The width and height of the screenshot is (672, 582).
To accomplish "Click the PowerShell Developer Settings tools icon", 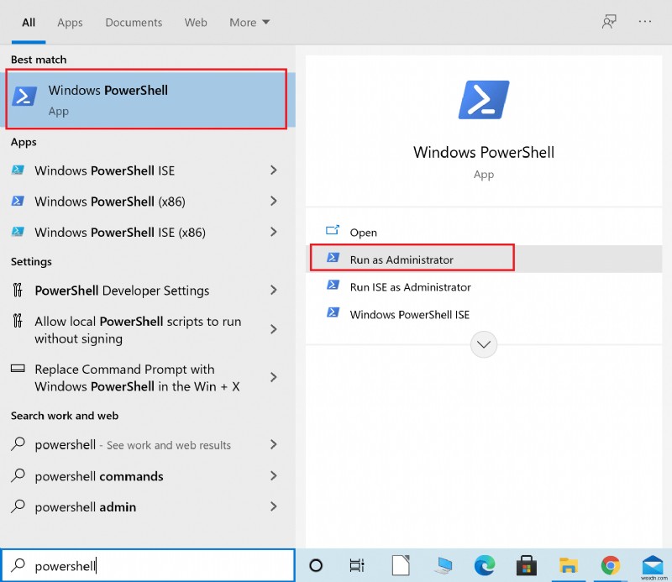I will (x=18, y=290).
